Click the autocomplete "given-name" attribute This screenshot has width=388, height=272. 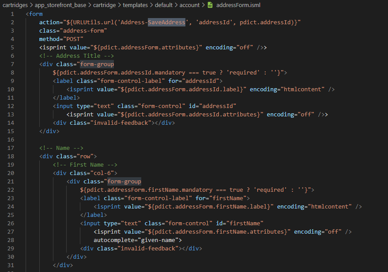[x=136, y=240]
